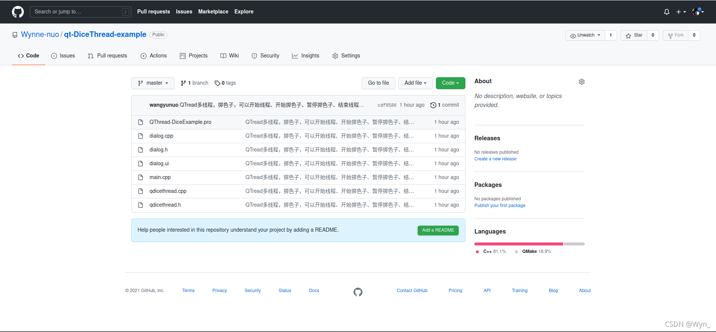Open the Create a new release link
Screen dimensions: 716x332
(x=495, y=159)
